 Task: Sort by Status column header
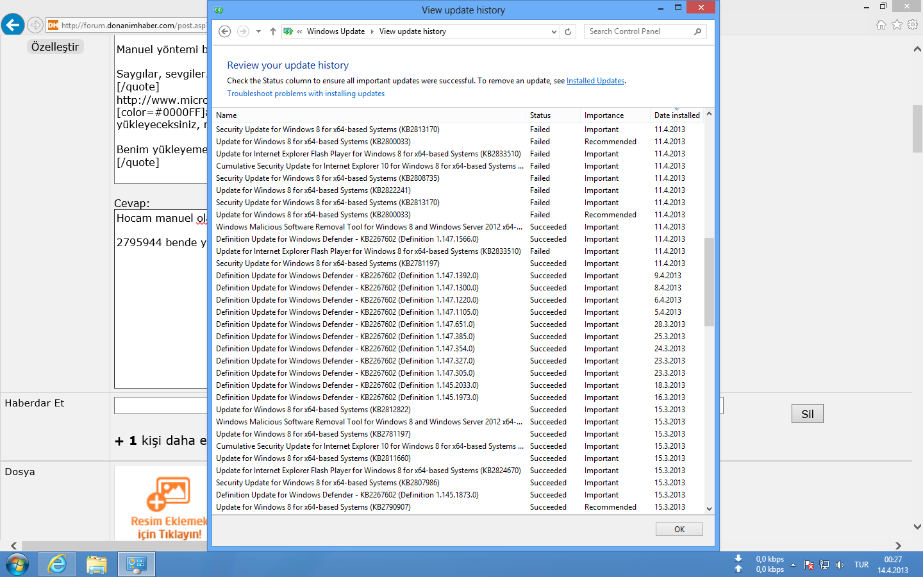pyautogui.click(x=553, y=115)
